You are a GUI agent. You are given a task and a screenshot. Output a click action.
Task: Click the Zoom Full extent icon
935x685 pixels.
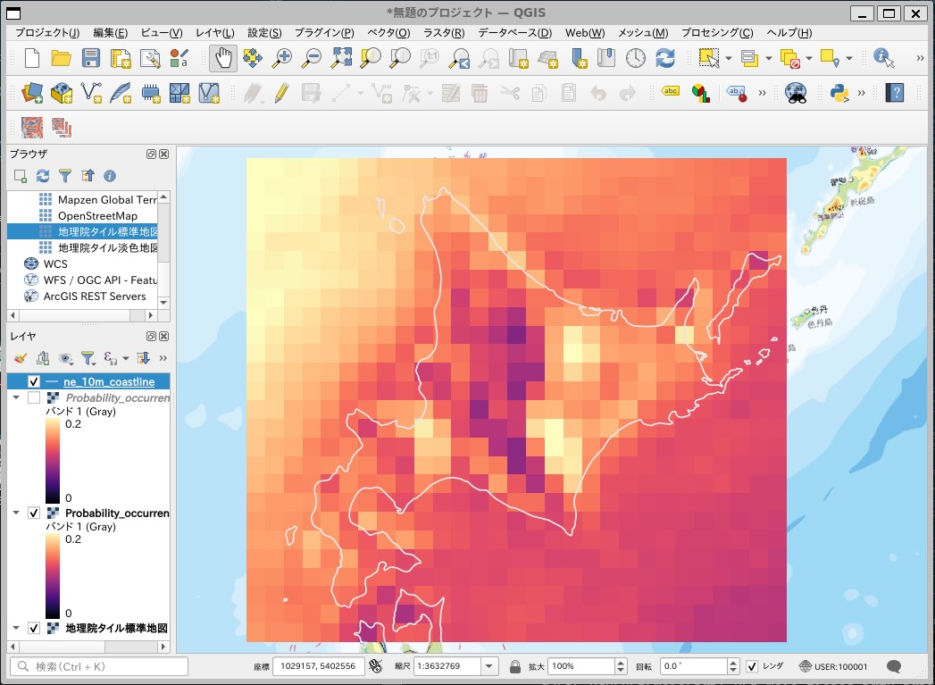[x=342, y=59]
